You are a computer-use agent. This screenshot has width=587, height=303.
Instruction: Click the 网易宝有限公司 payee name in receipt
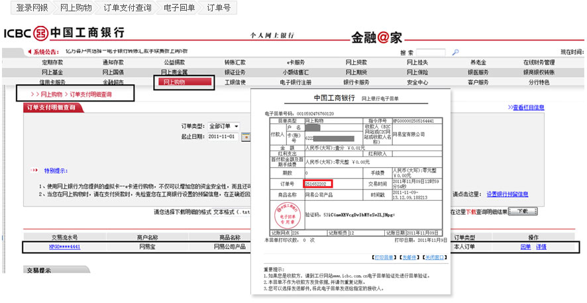[408, 135]
